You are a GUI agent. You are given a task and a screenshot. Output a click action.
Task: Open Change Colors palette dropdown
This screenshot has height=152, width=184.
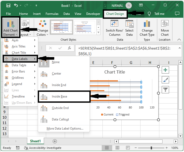(x=42, y=28)
